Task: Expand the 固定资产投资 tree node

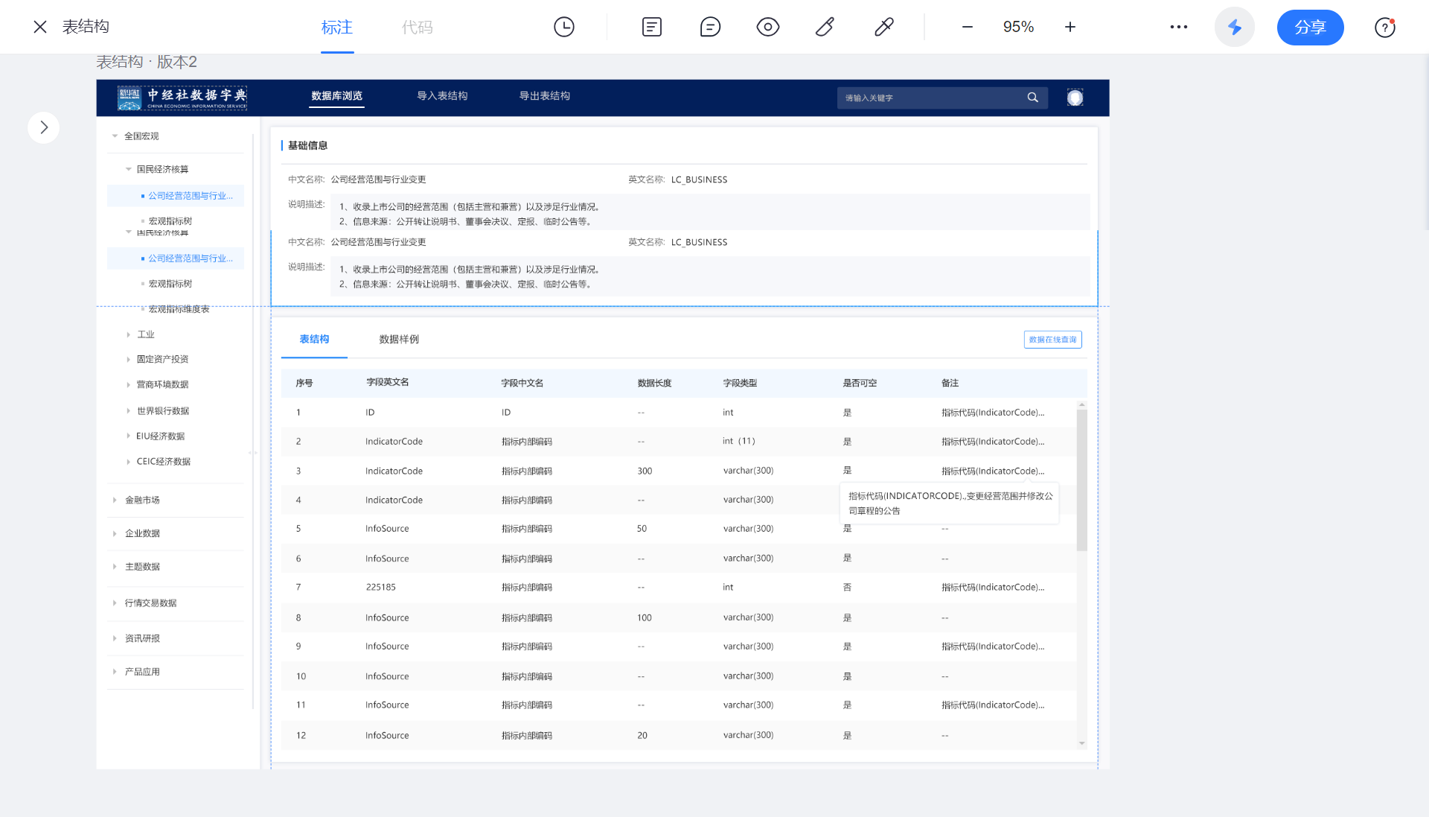Action: (128, 360)
